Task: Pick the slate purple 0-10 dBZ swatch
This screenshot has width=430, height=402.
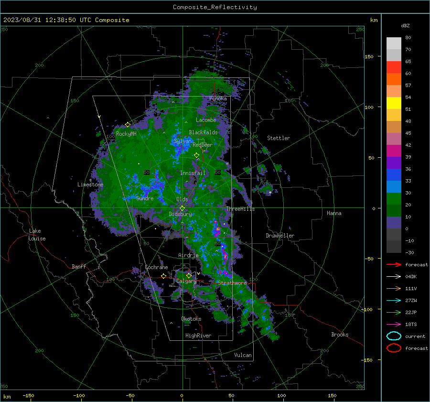Action: (x=394, y=223)
